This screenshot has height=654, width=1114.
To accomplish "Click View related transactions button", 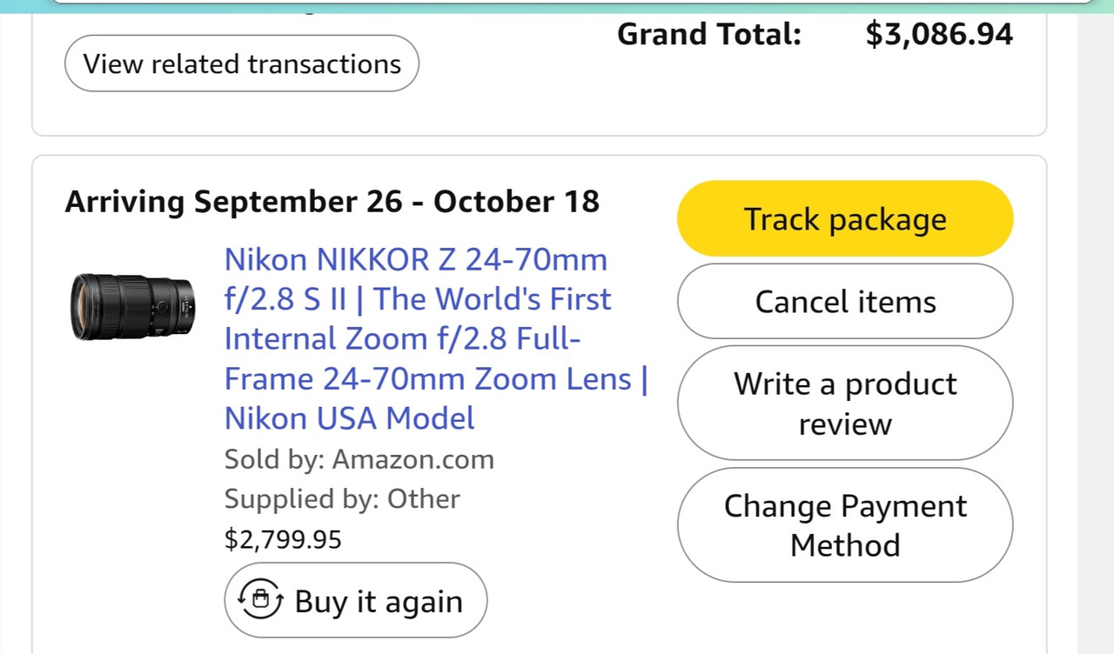I will [242, 63].
